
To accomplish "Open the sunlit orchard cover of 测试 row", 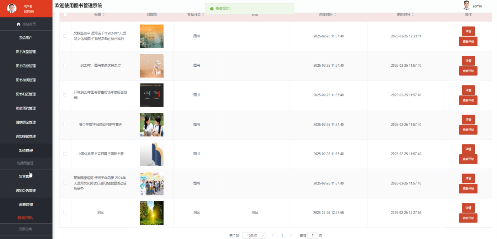I will coord(152,213).
